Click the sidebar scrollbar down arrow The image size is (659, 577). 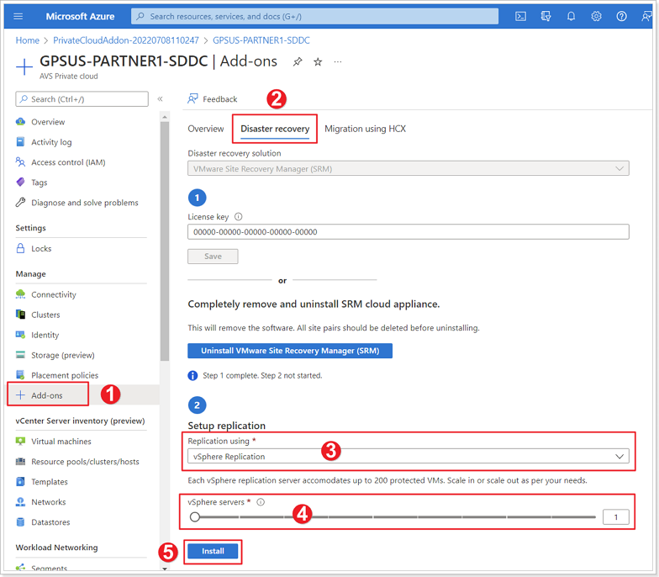coord(165,569)
